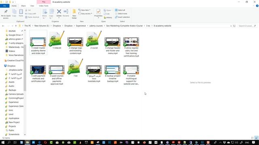The height and width of the screenshot is (145, 259).
Task: Click the Pin to Quick access icon
Action: [x=6, y=12]
